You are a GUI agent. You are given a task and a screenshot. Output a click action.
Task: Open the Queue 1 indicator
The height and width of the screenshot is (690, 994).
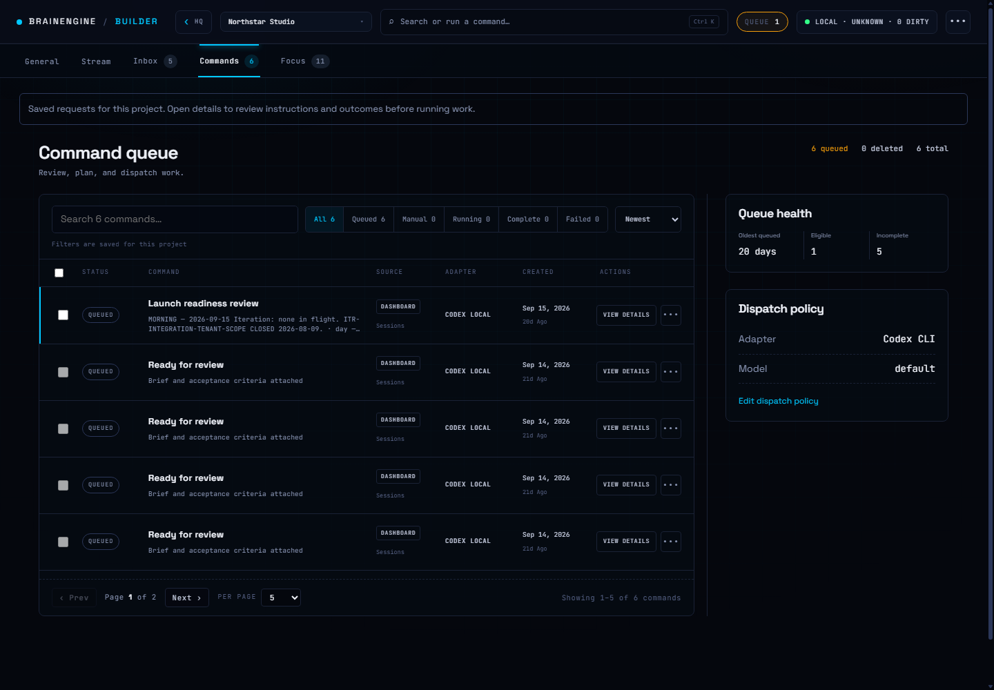coord(762,22)
